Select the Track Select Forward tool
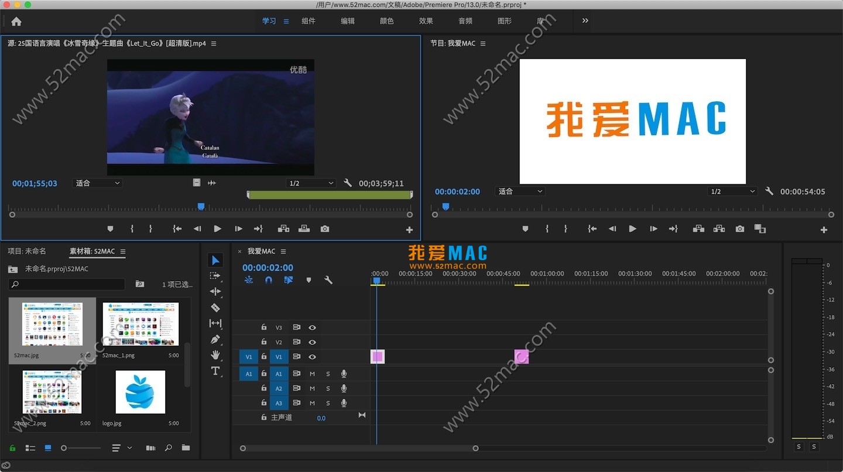The height and width of the screenshot is (472, 843). (215, 276)
